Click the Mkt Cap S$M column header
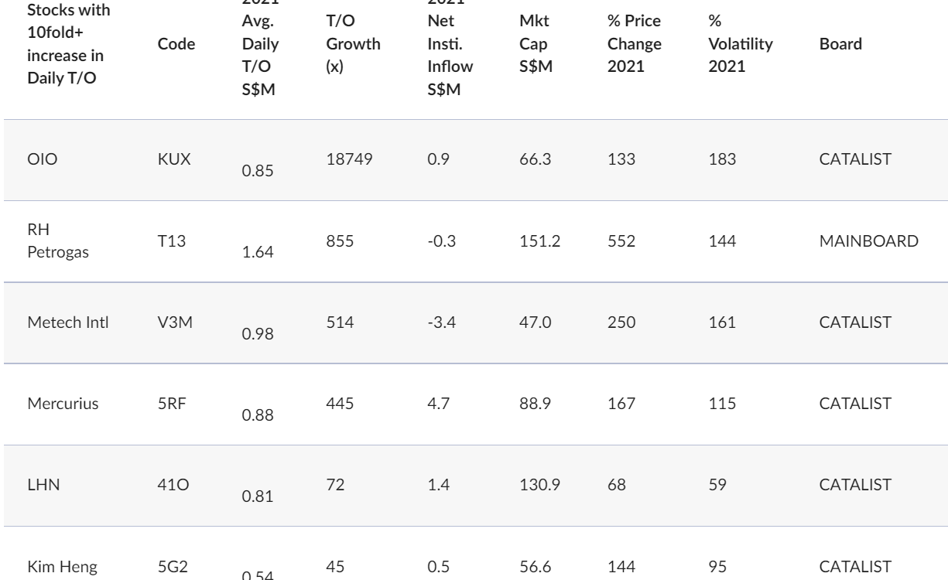Image resolution: width=948 pixels, height=580 pixels. tap(534, 44)
